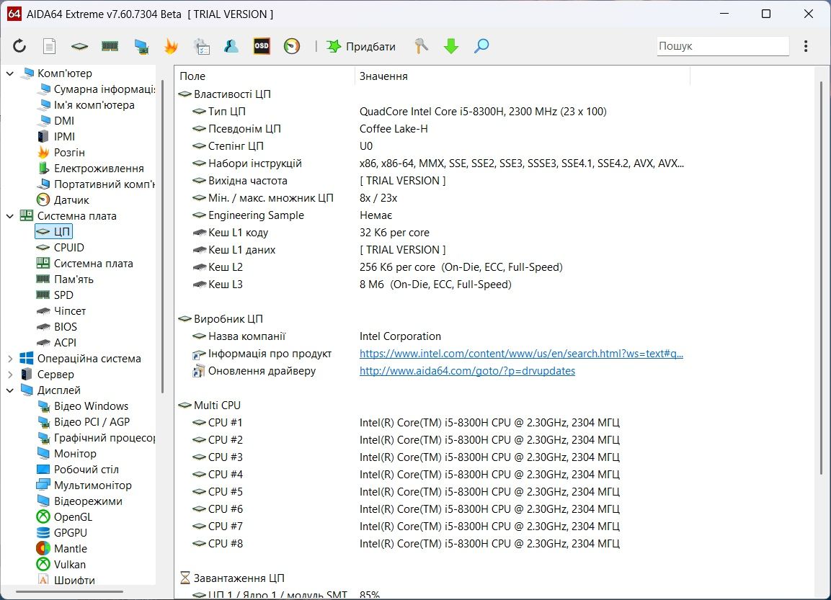This screenshot has height=600, width=831.
Task: Select Відеорежими tree item
Action: coord(79,501)
